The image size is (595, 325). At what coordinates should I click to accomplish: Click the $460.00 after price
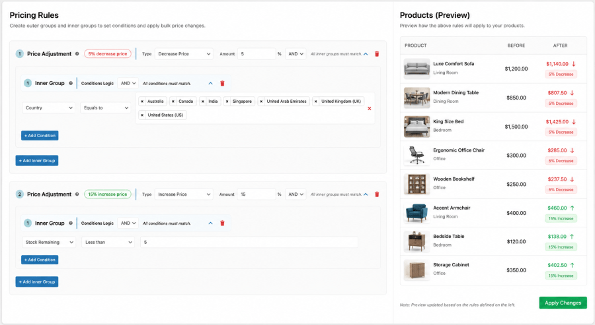pos(557,208)
